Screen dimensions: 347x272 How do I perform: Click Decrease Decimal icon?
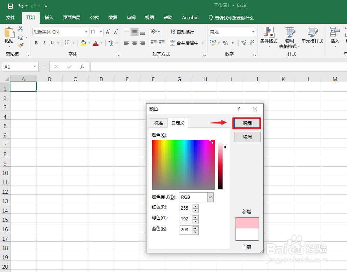pos(252,43)
